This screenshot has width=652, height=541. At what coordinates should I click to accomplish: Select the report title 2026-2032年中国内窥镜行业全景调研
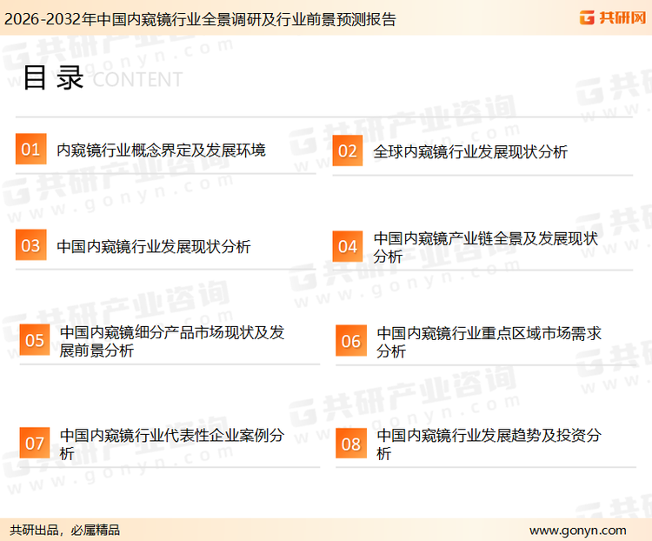pos(200,19)
